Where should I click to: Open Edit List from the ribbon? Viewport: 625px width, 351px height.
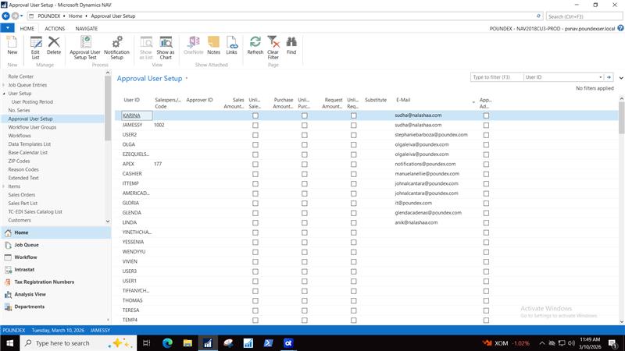pyautogui.click(x=35, y=45)
